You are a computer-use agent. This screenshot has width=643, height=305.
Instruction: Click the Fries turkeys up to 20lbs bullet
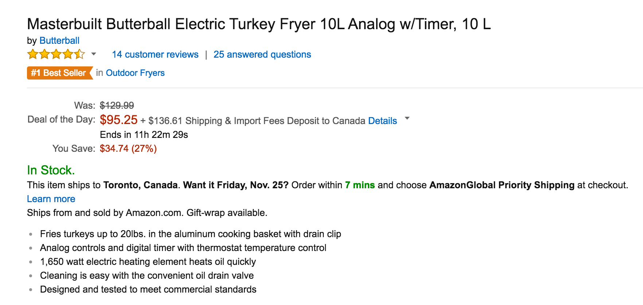(191, 234)
